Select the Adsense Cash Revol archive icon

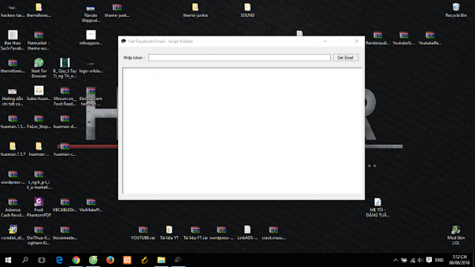pyautogui.click(x=13, y=208)
